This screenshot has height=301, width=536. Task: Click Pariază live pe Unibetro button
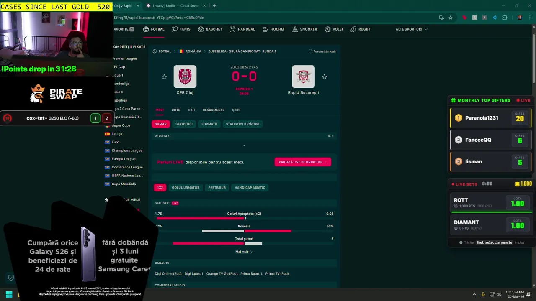[303, 162]
